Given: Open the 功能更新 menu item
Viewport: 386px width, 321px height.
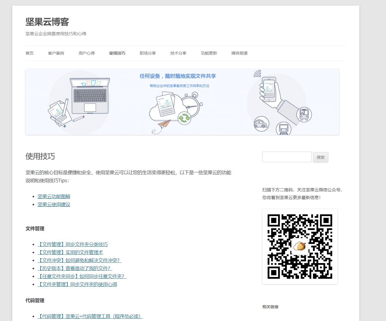Looking at the screenshot, I should 209,53.
